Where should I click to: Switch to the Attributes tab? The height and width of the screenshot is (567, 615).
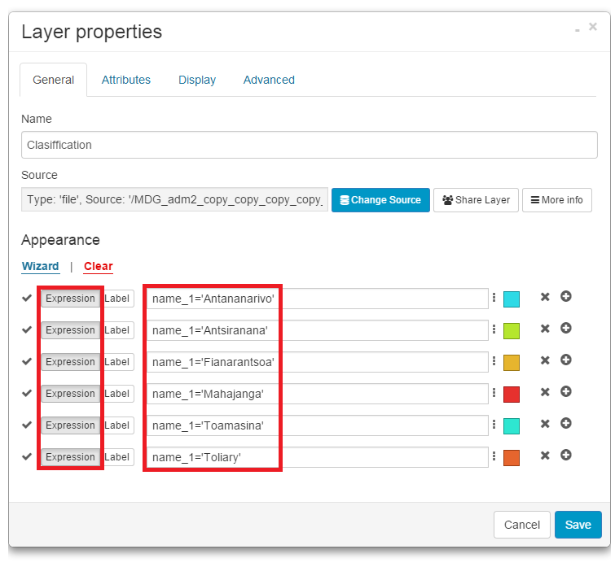126,80
